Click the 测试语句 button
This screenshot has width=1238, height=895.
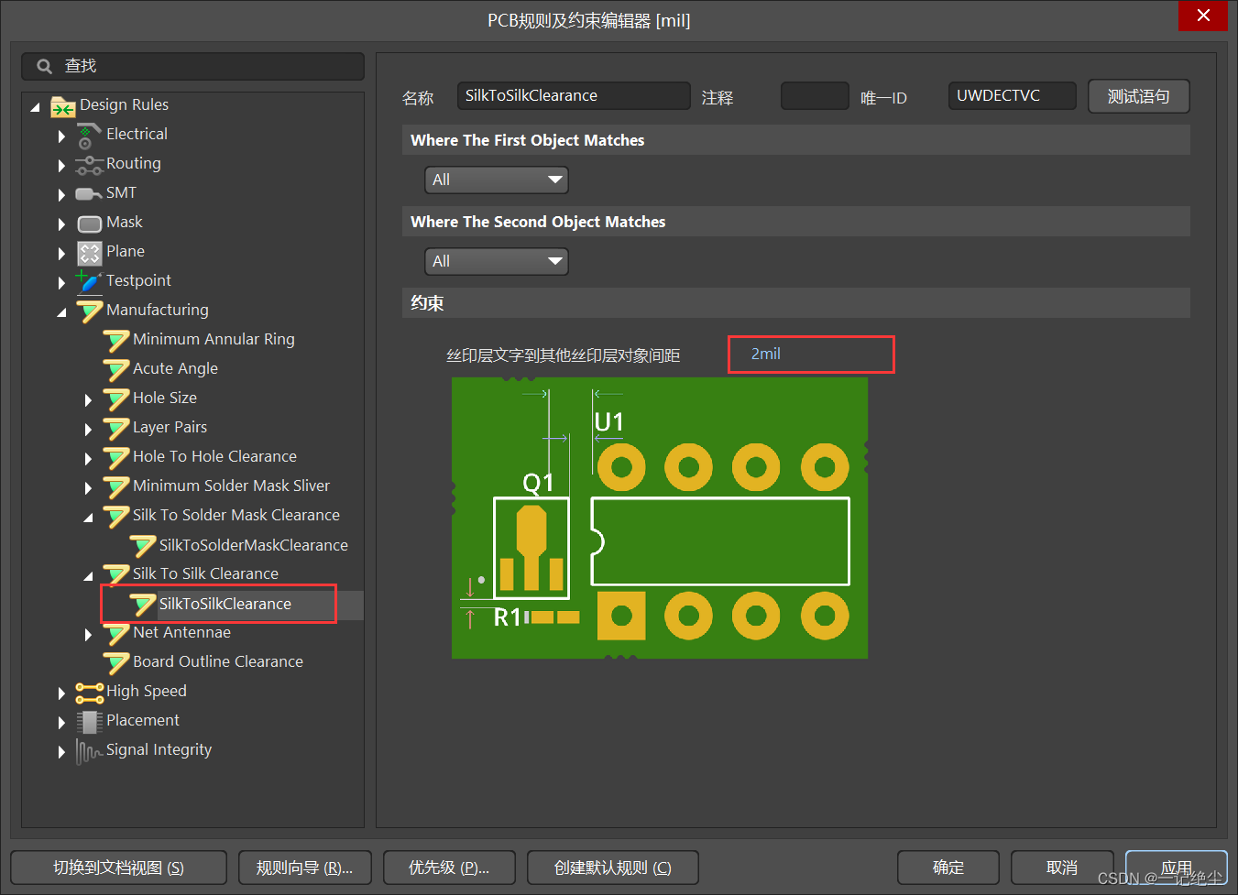point(1139,96)
